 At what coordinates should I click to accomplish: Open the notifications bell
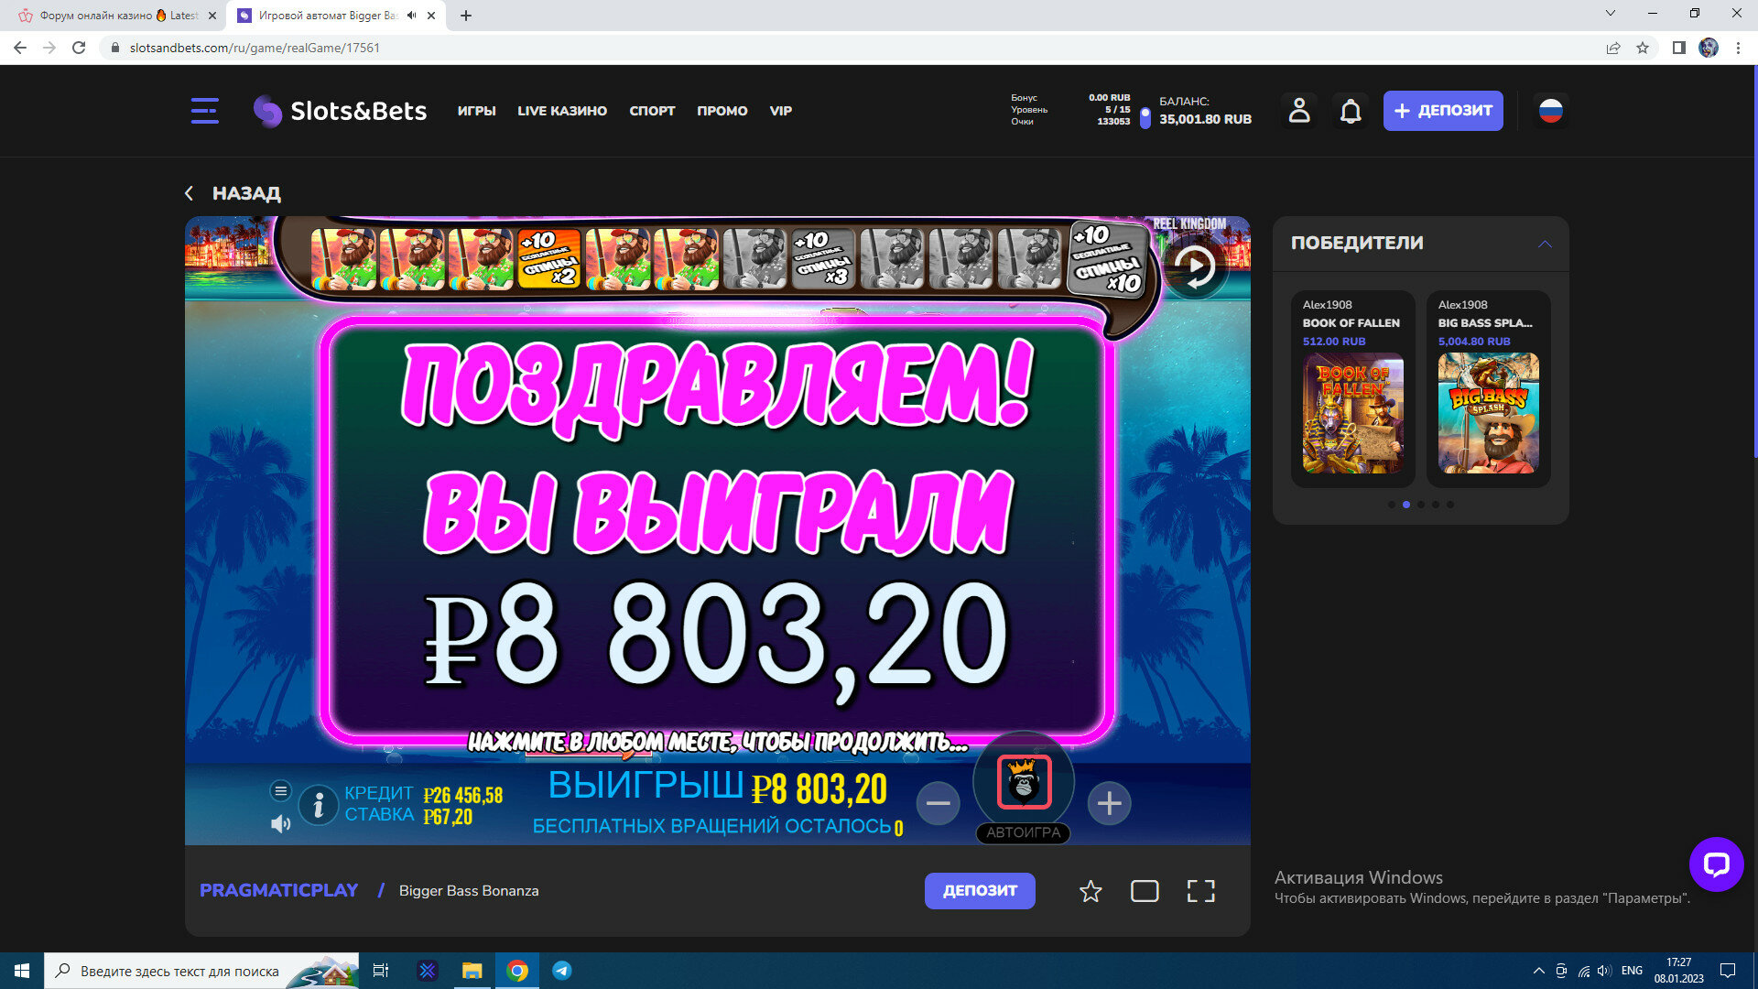[x=1350, y=112]
